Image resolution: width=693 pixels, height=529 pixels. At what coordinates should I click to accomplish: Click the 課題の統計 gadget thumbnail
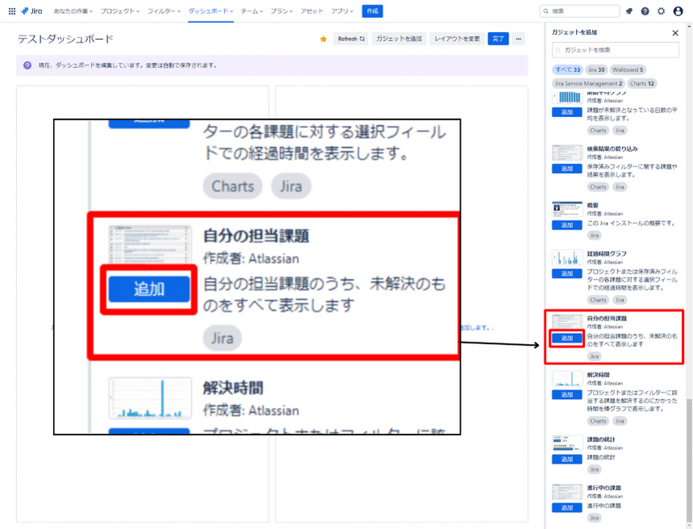coord(567,443)
